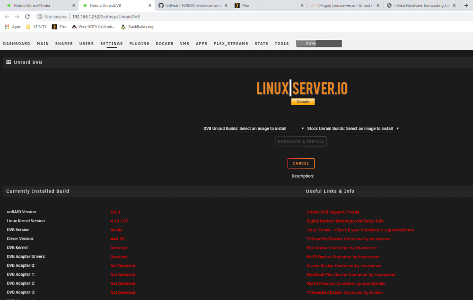The height and width of the screenshot is (300, 473).
Task: Click Linux kernel version 4.19.107
Action: tap(119, 221)
